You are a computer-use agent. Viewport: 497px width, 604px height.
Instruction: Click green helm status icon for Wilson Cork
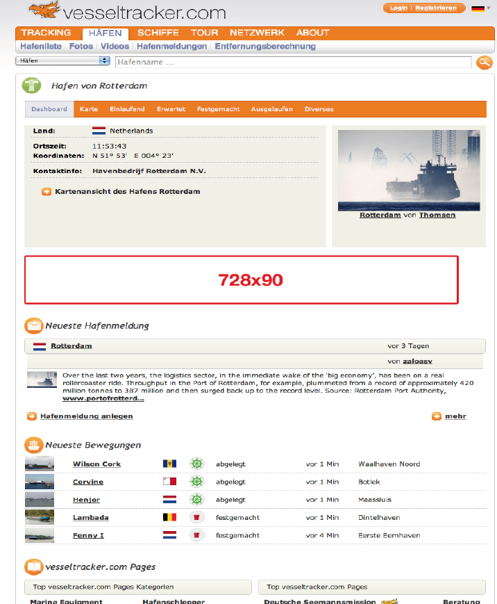point(196,464)
